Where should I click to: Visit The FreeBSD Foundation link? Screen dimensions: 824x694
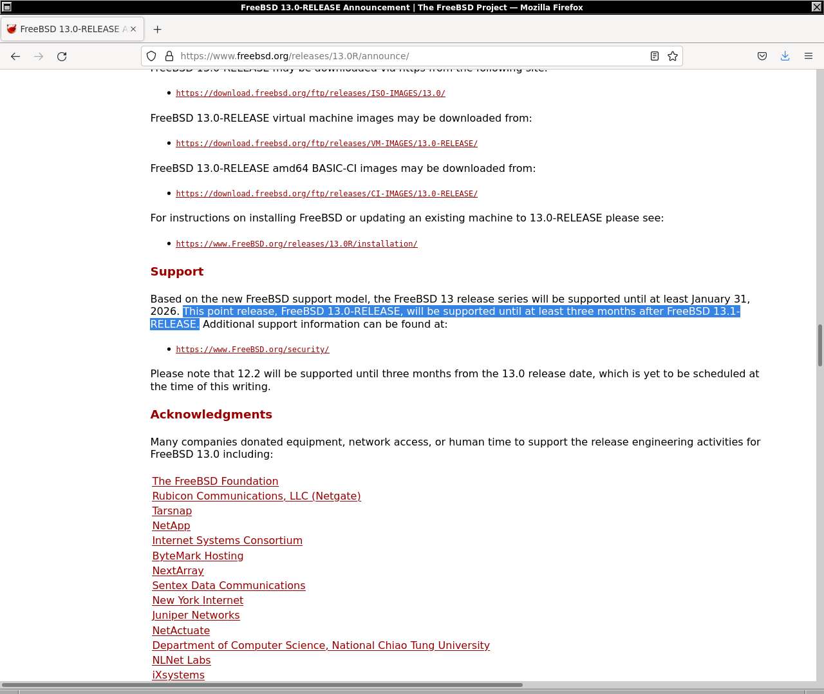[215, 481]
